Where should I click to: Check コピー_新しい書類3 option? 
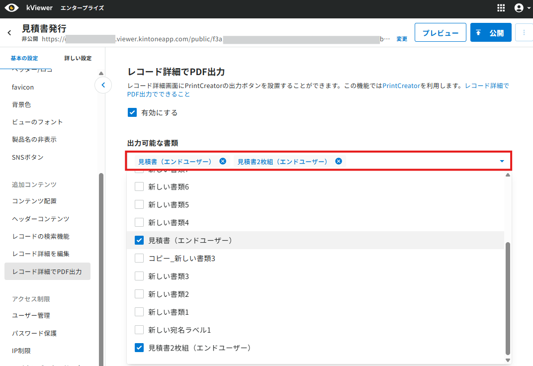pos(139,258)
